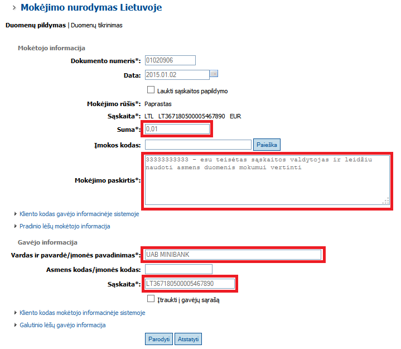Viewport: 401px width, 349px height.
Task: Click the Įmokos kodas input field
Action: [198, 145]
